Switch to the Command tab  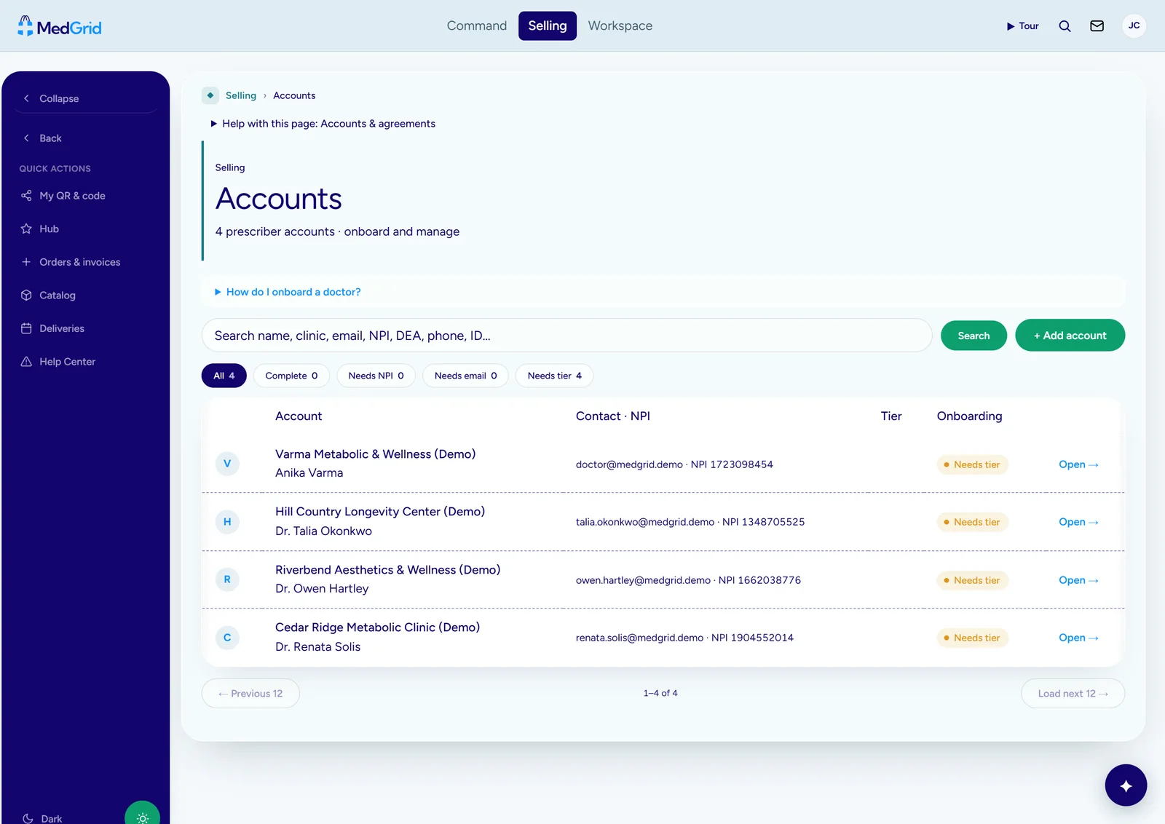pyautogui.click(x=477, y=26)
